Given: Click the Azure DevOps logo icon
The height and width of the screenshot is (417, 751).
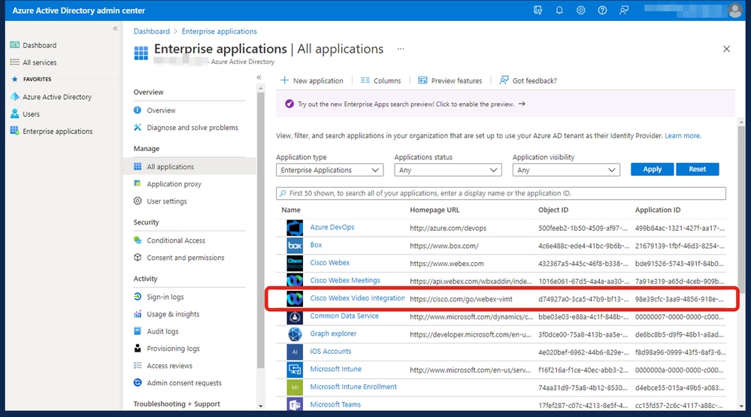Looking at the screenshot, I should click(295, 228).
